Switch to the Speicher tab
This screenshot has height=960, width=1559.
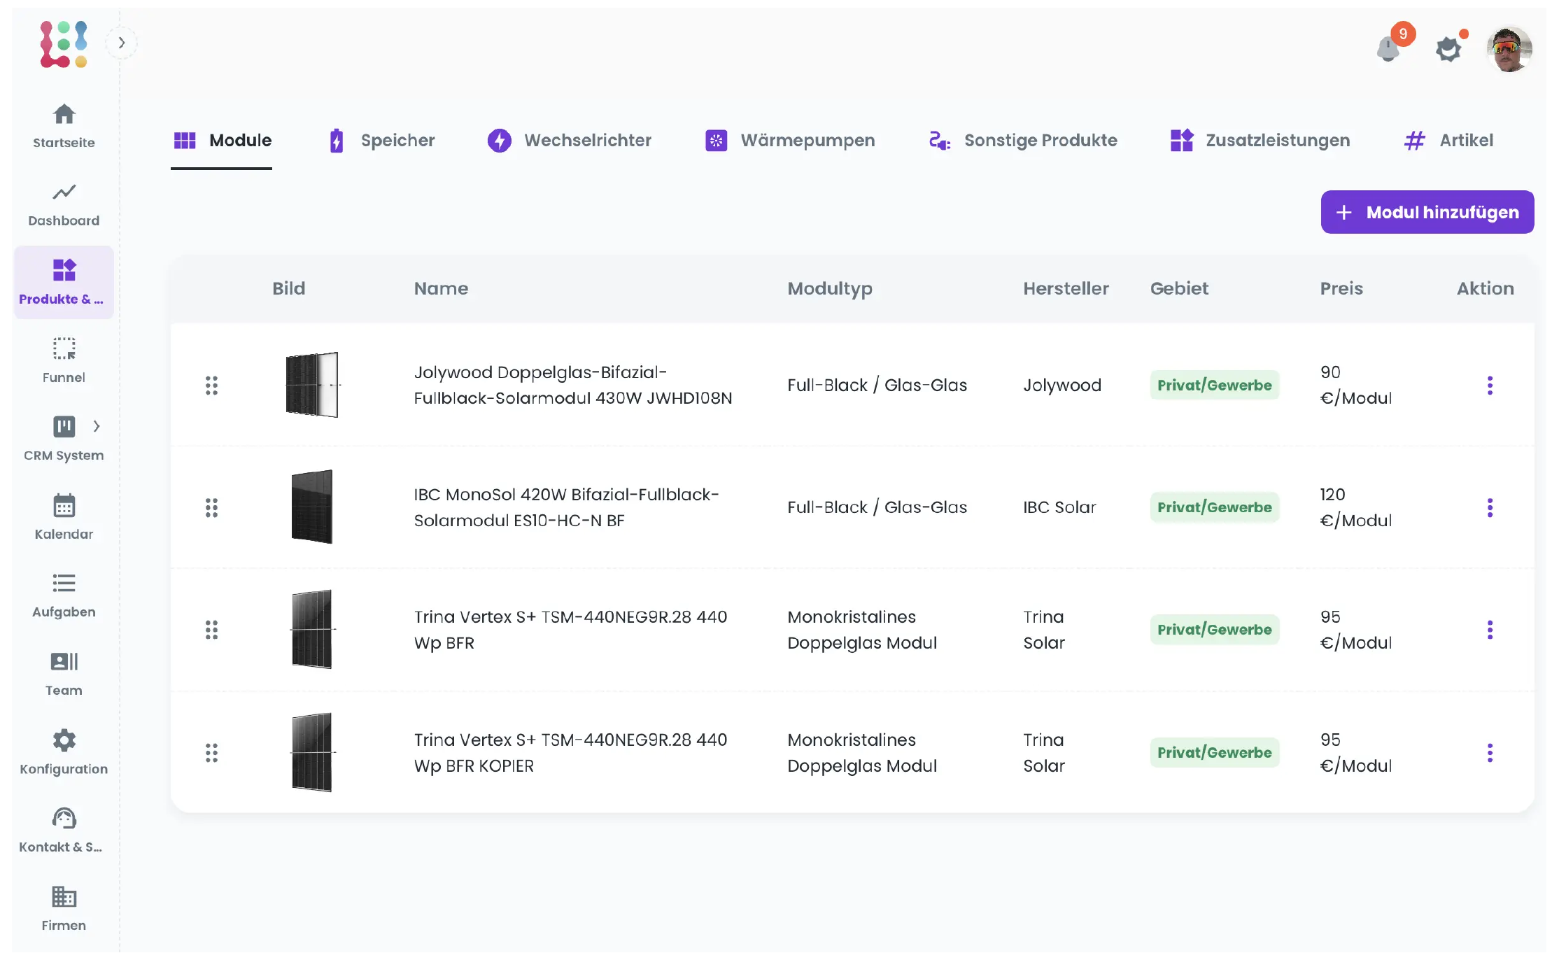382,141
